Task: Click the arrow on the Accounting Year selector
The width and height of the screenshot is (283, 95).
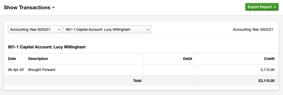Action: [59, 29]
